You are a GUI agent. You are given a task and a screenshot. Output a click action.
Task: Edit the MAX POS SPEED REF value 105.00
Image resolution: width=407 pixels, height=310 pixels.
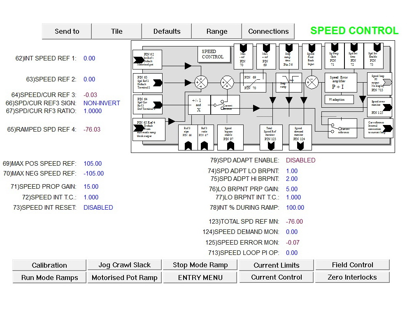pyautogui.click(x=93, y=164)
